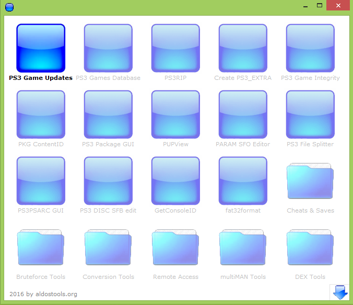This screenshot has height=305, width=353.
Task: Click the blue orb title bar icon
Action: pyautogui.click(x=9, y=7)
